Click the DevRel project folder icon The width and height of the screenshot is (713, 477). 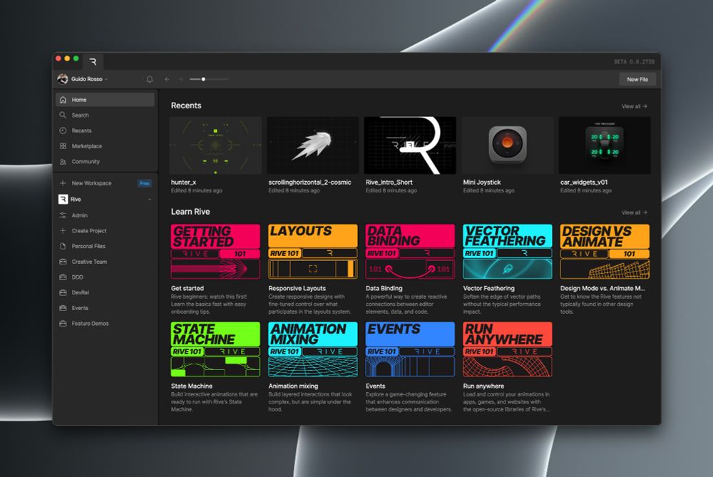click(63, 293)
